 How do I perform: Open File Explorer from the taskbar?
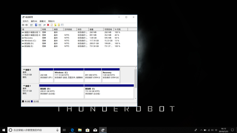(x=80, y=130)
